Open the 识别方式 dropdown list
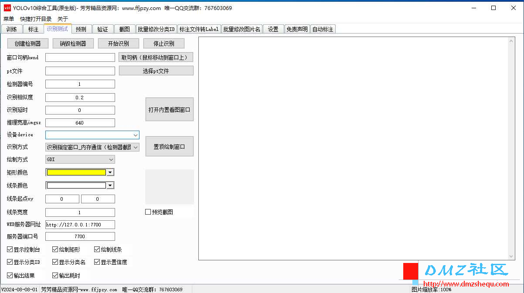524x293 pixels. 135,147
